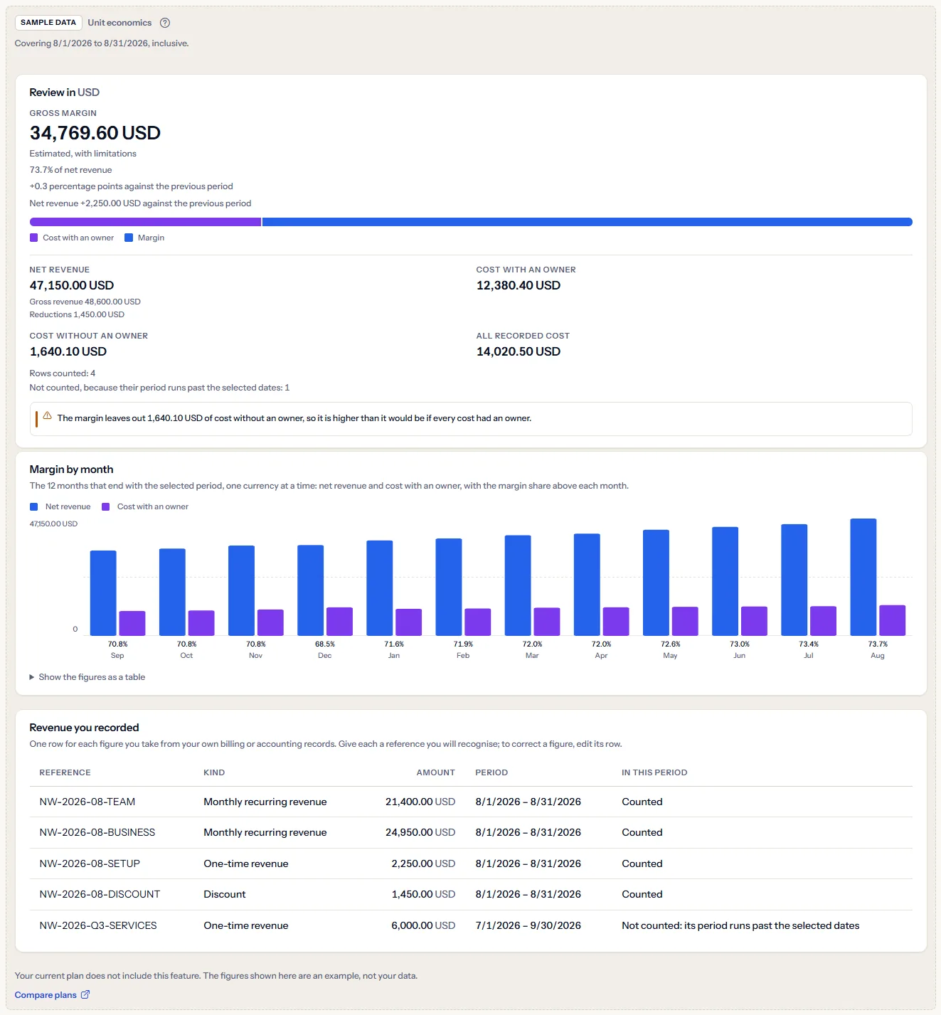
Task: Click the Not counted status for Q3-SERVICES
Action: (x=740, y=925)
